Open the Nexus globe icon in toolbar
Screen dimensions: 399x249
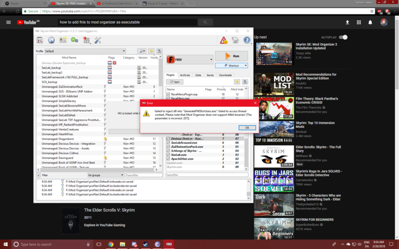click(x=52, y=40)
